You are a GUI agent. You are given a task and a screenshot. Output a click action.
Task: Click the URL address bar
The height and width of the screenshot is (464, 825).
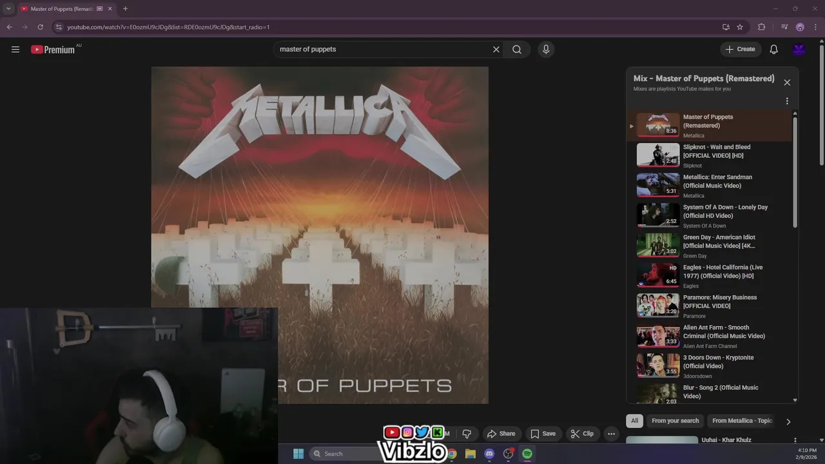[x=387, y=27]
